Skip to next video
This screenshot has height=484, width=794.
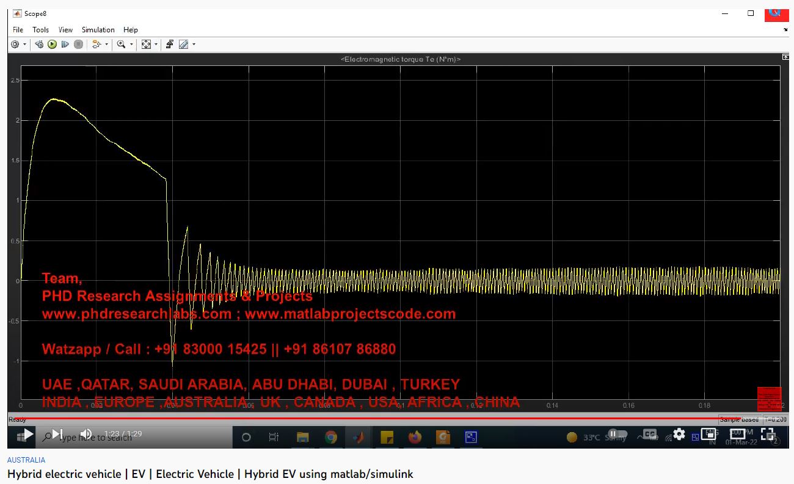[x=57, y=435]
